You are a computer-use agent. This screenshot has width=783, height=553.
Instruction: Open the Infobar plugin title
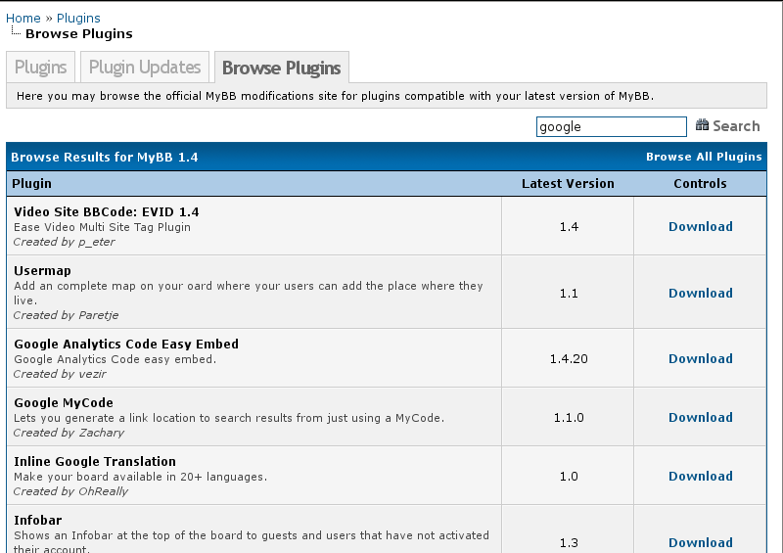coord(37,520)
